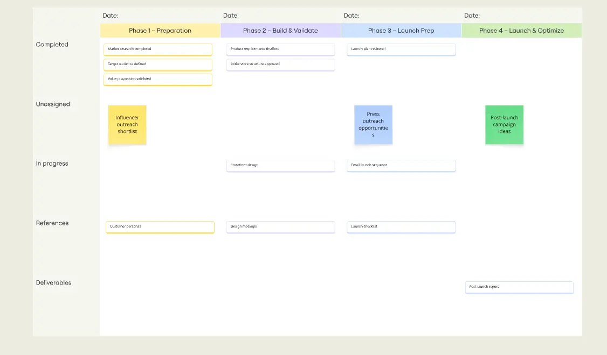The image size is (607, 355).
Task: Select the Target audience defined card
Action: click(x=157, y=64)
